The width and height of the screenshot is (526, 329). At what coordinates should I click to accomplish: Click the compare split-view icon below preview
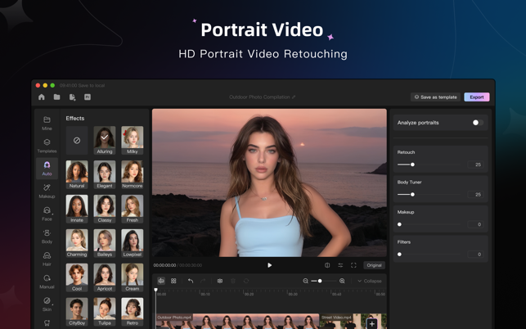327,265
